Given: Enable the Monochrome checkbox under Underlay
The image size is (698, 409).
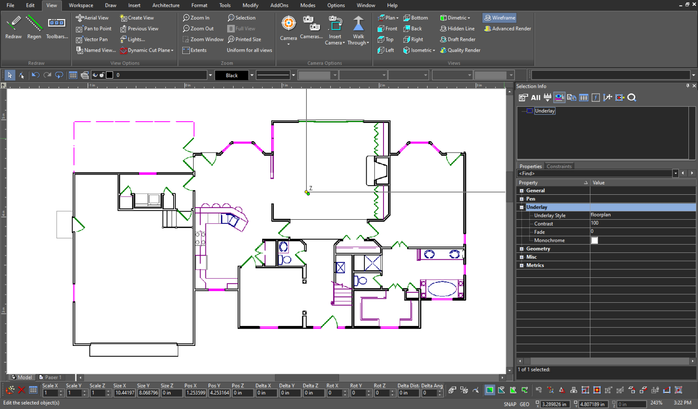Looking at the screenshot, I should (594, 240).
